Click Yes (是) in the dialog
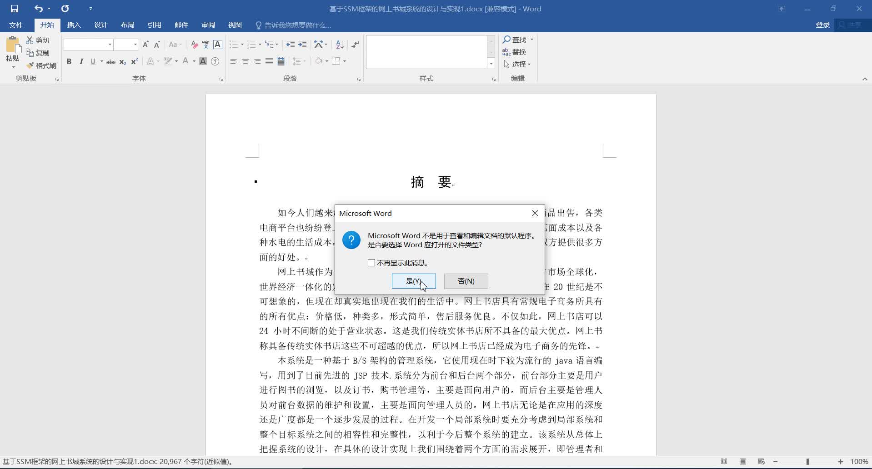The height and width of the screenshot is (469, 872). coord(414,281)
